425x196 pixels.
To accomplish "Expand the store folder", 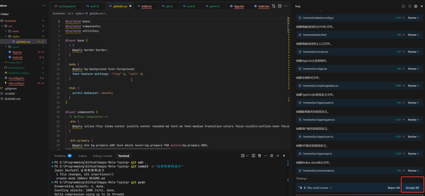I will pos(6,31).
